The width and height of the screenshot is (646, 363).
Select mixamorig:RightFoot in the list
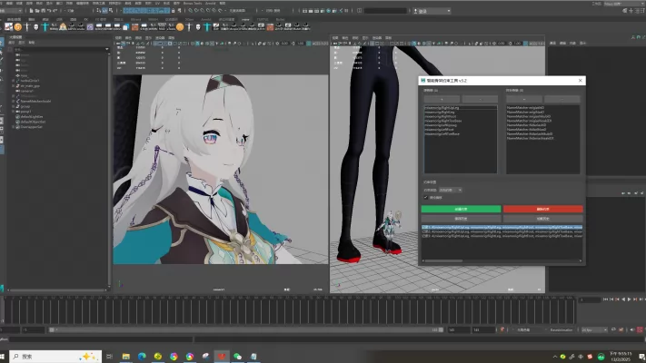tap(440, 116)
